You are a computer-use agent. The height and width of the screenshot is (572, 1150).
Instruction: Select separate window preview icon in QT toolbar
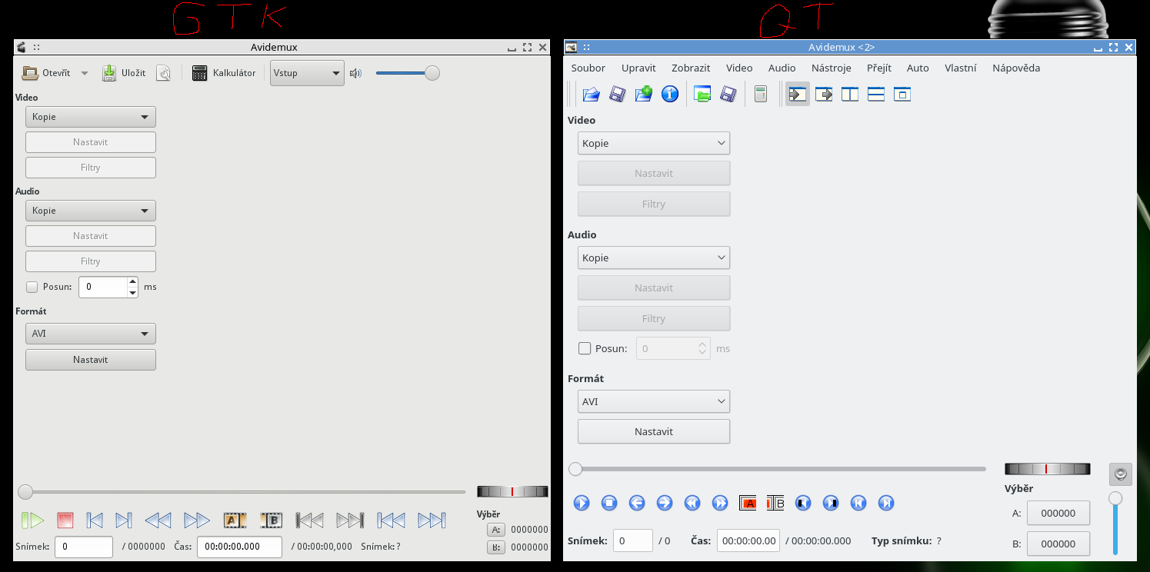coord(902,95)
